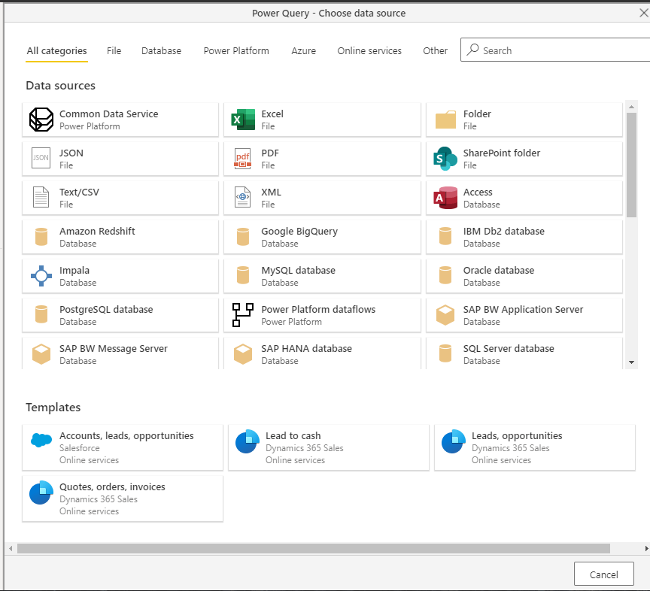Click the Access database icon
This screenshot has height=591, width=650.
(x=445, y=198)
